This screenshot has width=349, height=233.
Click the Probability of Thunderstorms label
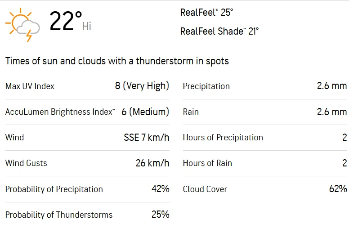pos(59,215)
